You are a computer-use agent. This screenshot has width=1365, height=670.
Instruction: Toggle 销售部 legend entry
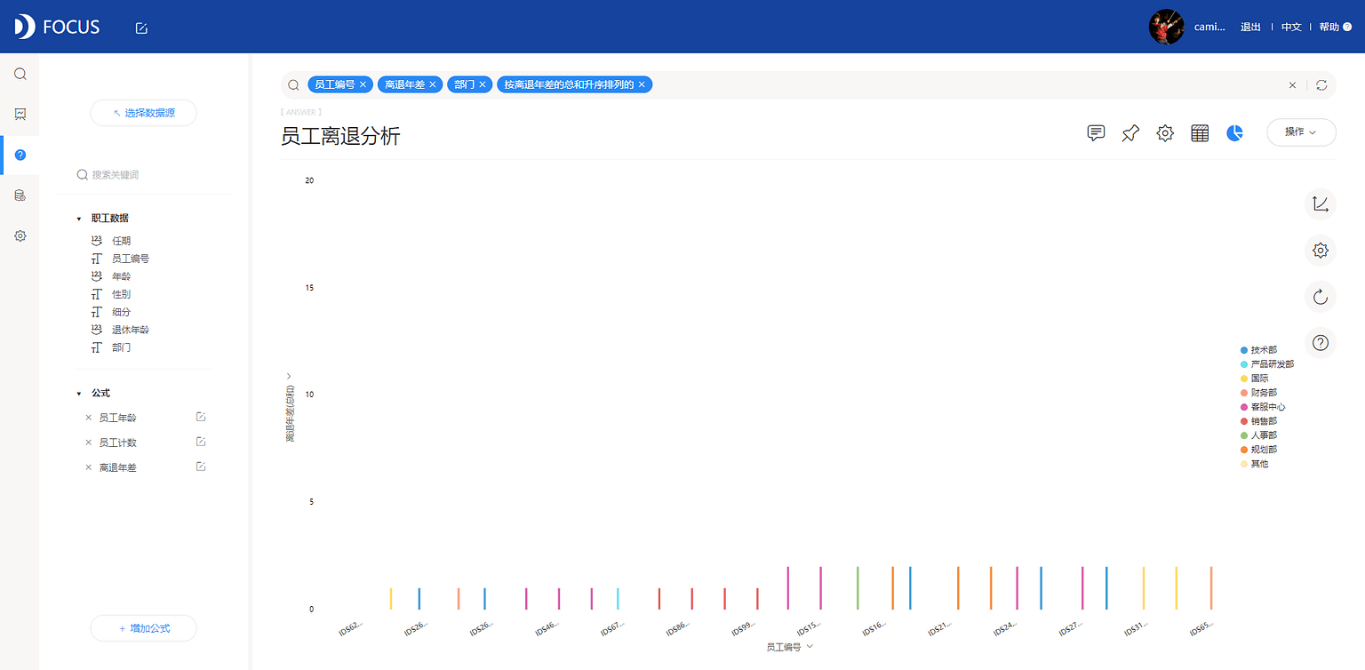(x=1258, y=421)
